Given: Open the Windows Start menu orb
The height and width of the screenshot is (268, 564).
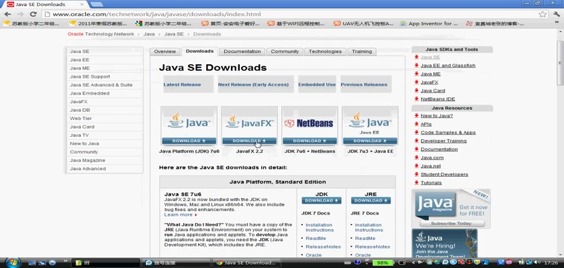Looking at the screenshot, I should click(x=13, y=262).
